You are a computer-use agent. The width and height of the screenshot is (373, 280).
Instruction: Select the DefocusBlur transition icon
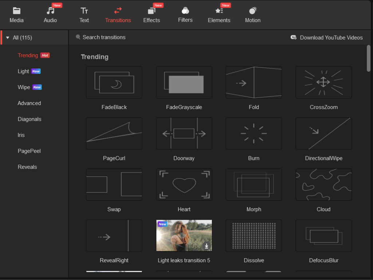tap(324, 236)
